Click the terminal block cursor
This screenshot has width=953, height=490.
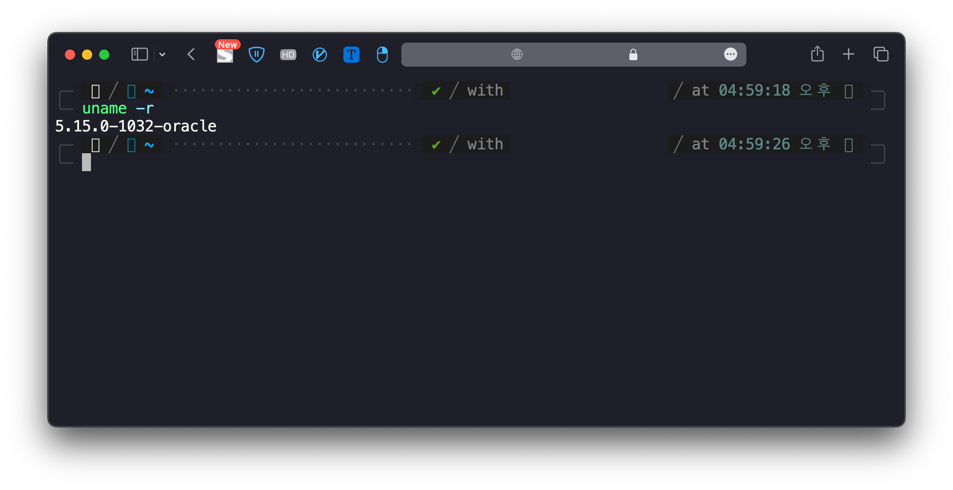point(87,162)
